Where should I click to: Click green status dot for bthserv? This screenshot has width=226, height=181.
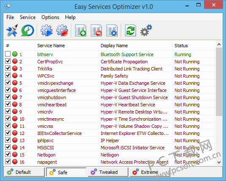15,54
